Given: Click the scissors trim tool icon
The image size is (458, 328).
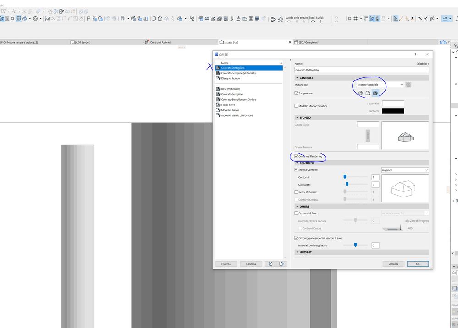Looking at the screenshot, I should click(48, 19).
